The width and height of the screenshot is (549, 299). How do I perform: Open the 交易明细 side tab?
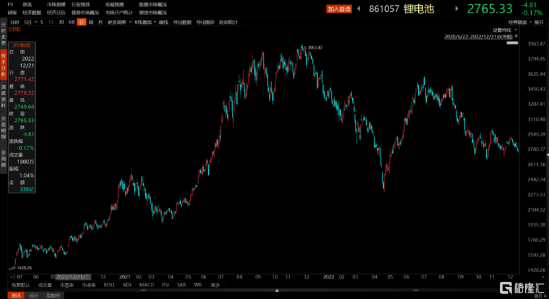point(3,127)
